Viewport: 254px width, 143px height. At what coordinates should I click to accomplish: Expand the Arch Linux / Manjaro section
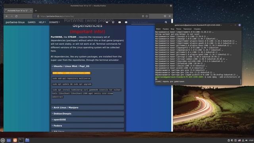tap(87, 108)
